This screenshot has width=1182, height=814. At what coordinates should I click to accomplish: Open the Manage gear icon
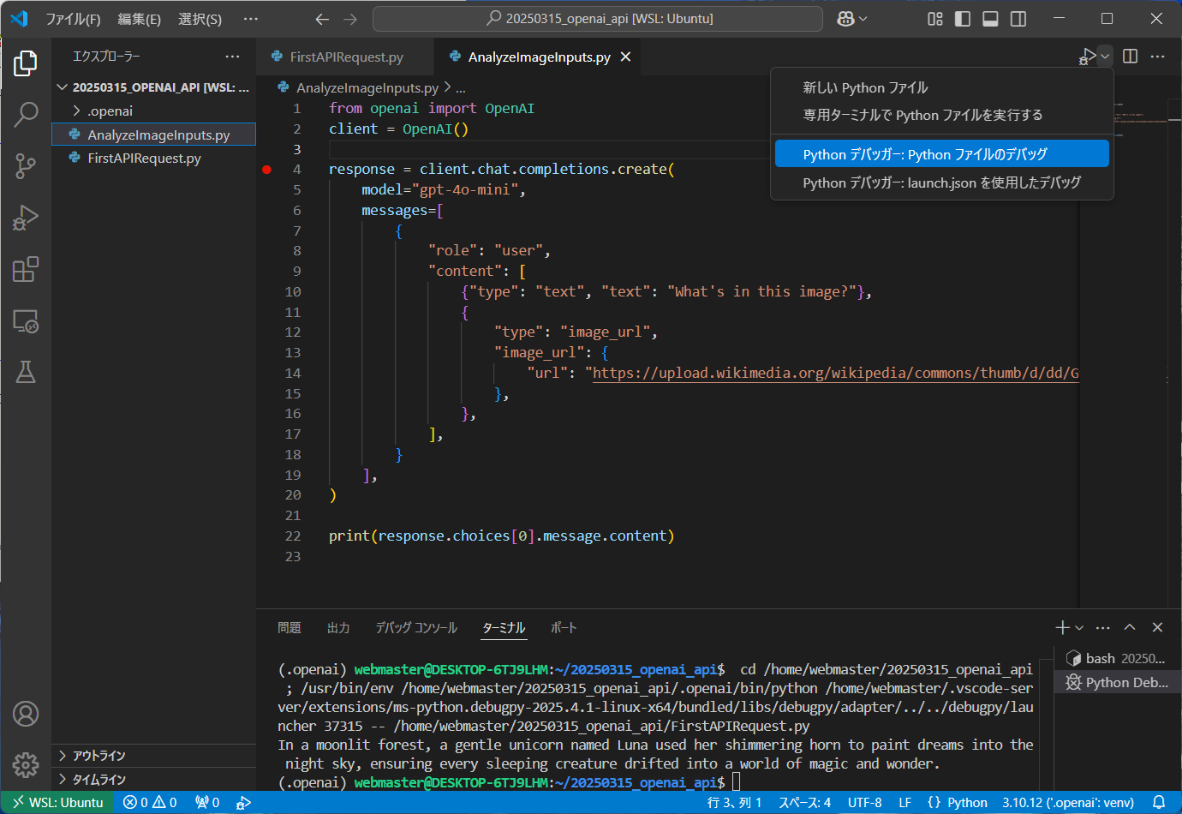pos(26,764)
